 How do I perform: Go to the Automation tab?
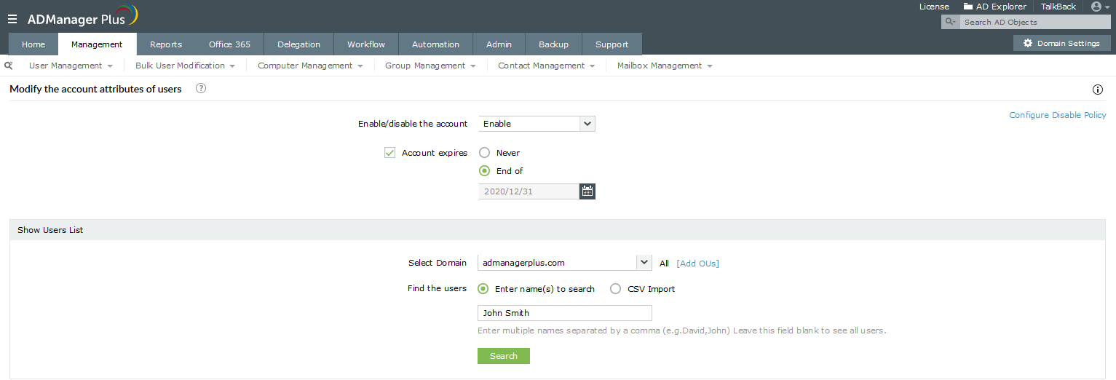point(435,44)
